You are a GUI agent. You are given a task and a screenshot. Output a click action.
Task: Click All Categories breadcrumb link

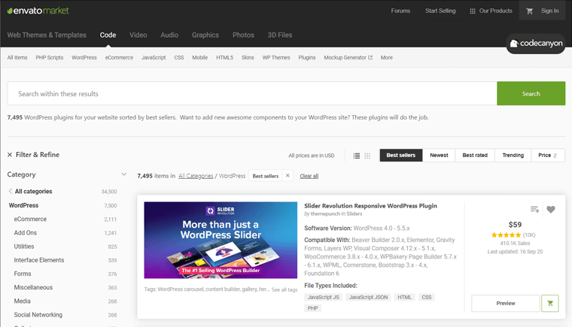point(196,176)
